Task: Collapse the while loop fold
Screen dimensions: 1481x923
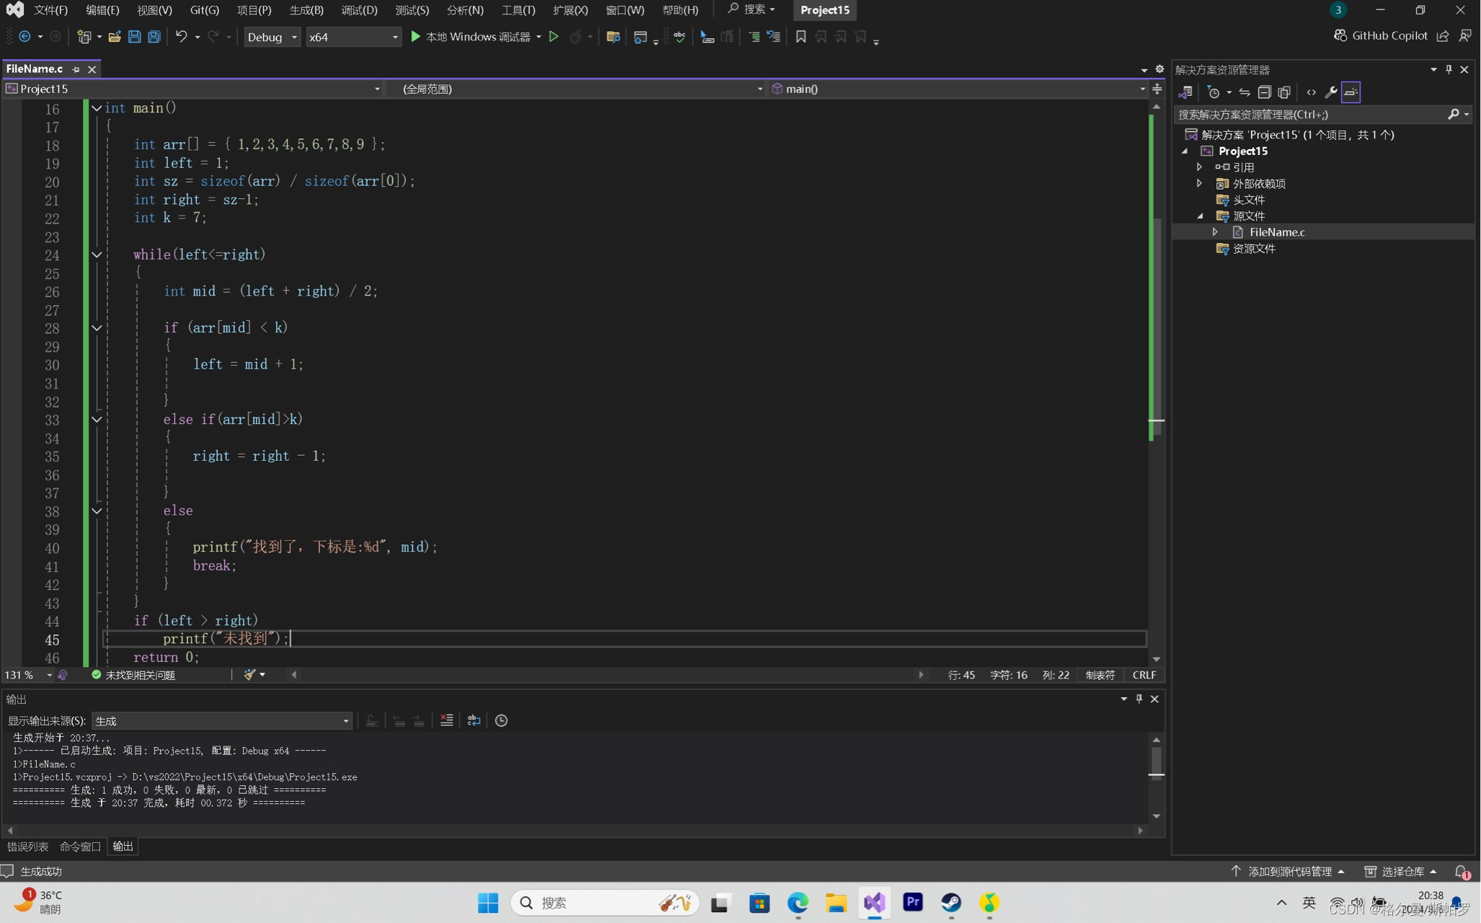Action: (97, 255)
